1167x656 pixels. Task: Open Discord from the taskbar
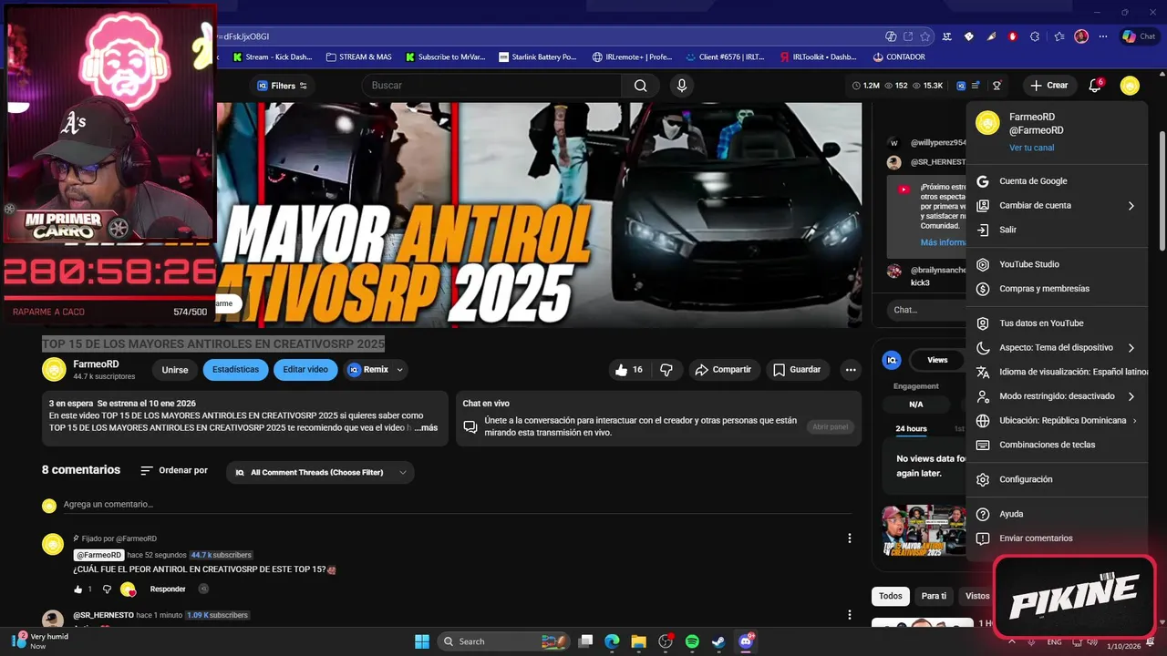[746, 641]
